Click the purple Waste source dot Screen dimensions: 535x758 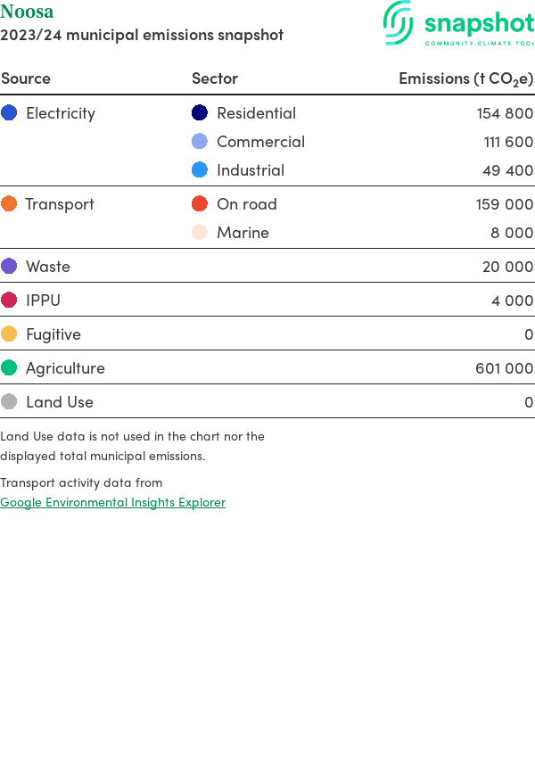(9, 267)
